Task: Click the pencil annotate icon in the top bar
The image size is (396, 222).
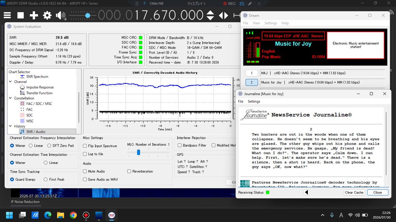Action: (250, 4)
